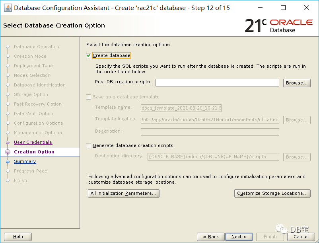This screenshot has height=243, width=319.
Task: Click the 'Select the database creation options.' text
Action: pos(128,45)
